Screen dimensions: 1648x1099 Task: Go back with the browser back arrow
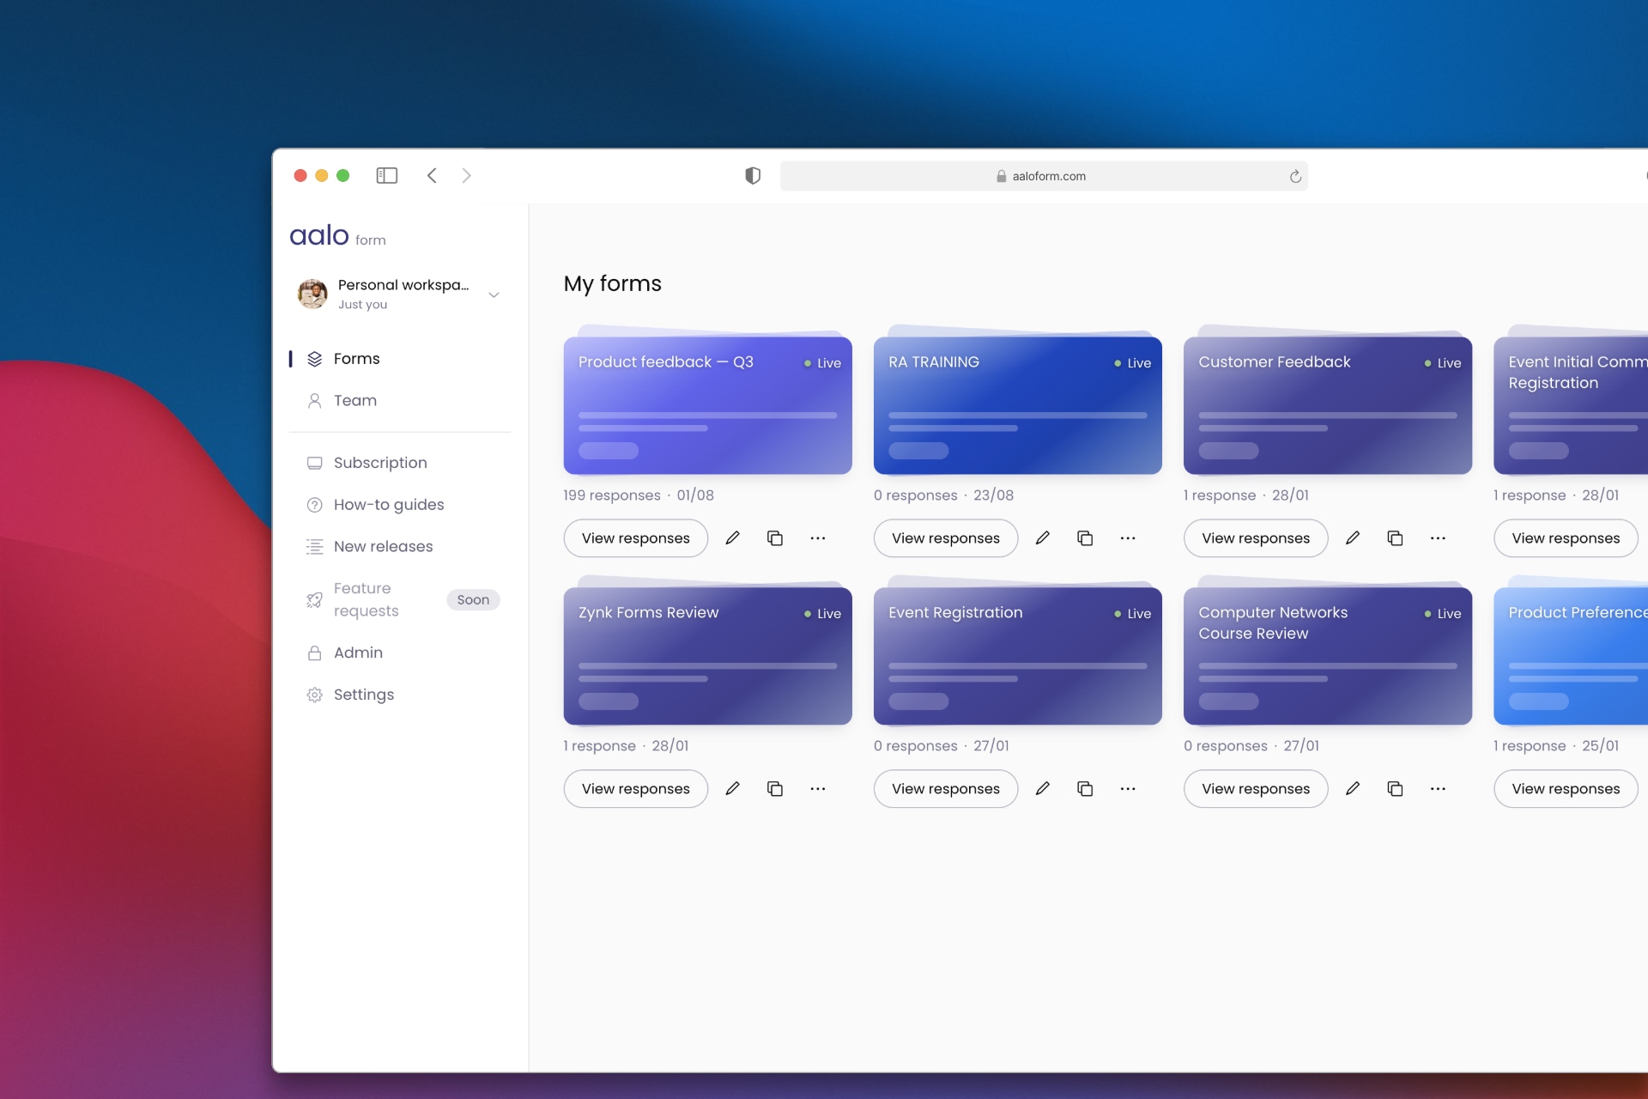click(432, 176)
